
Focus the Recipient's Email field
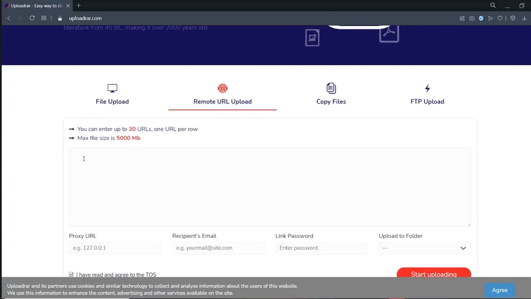click(218, 248)
